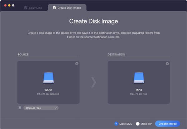Image resolution: width=187 pixels, height=129 pixels.
Task: Expand the Copy All Files dropdown
Action: [41, 108]
